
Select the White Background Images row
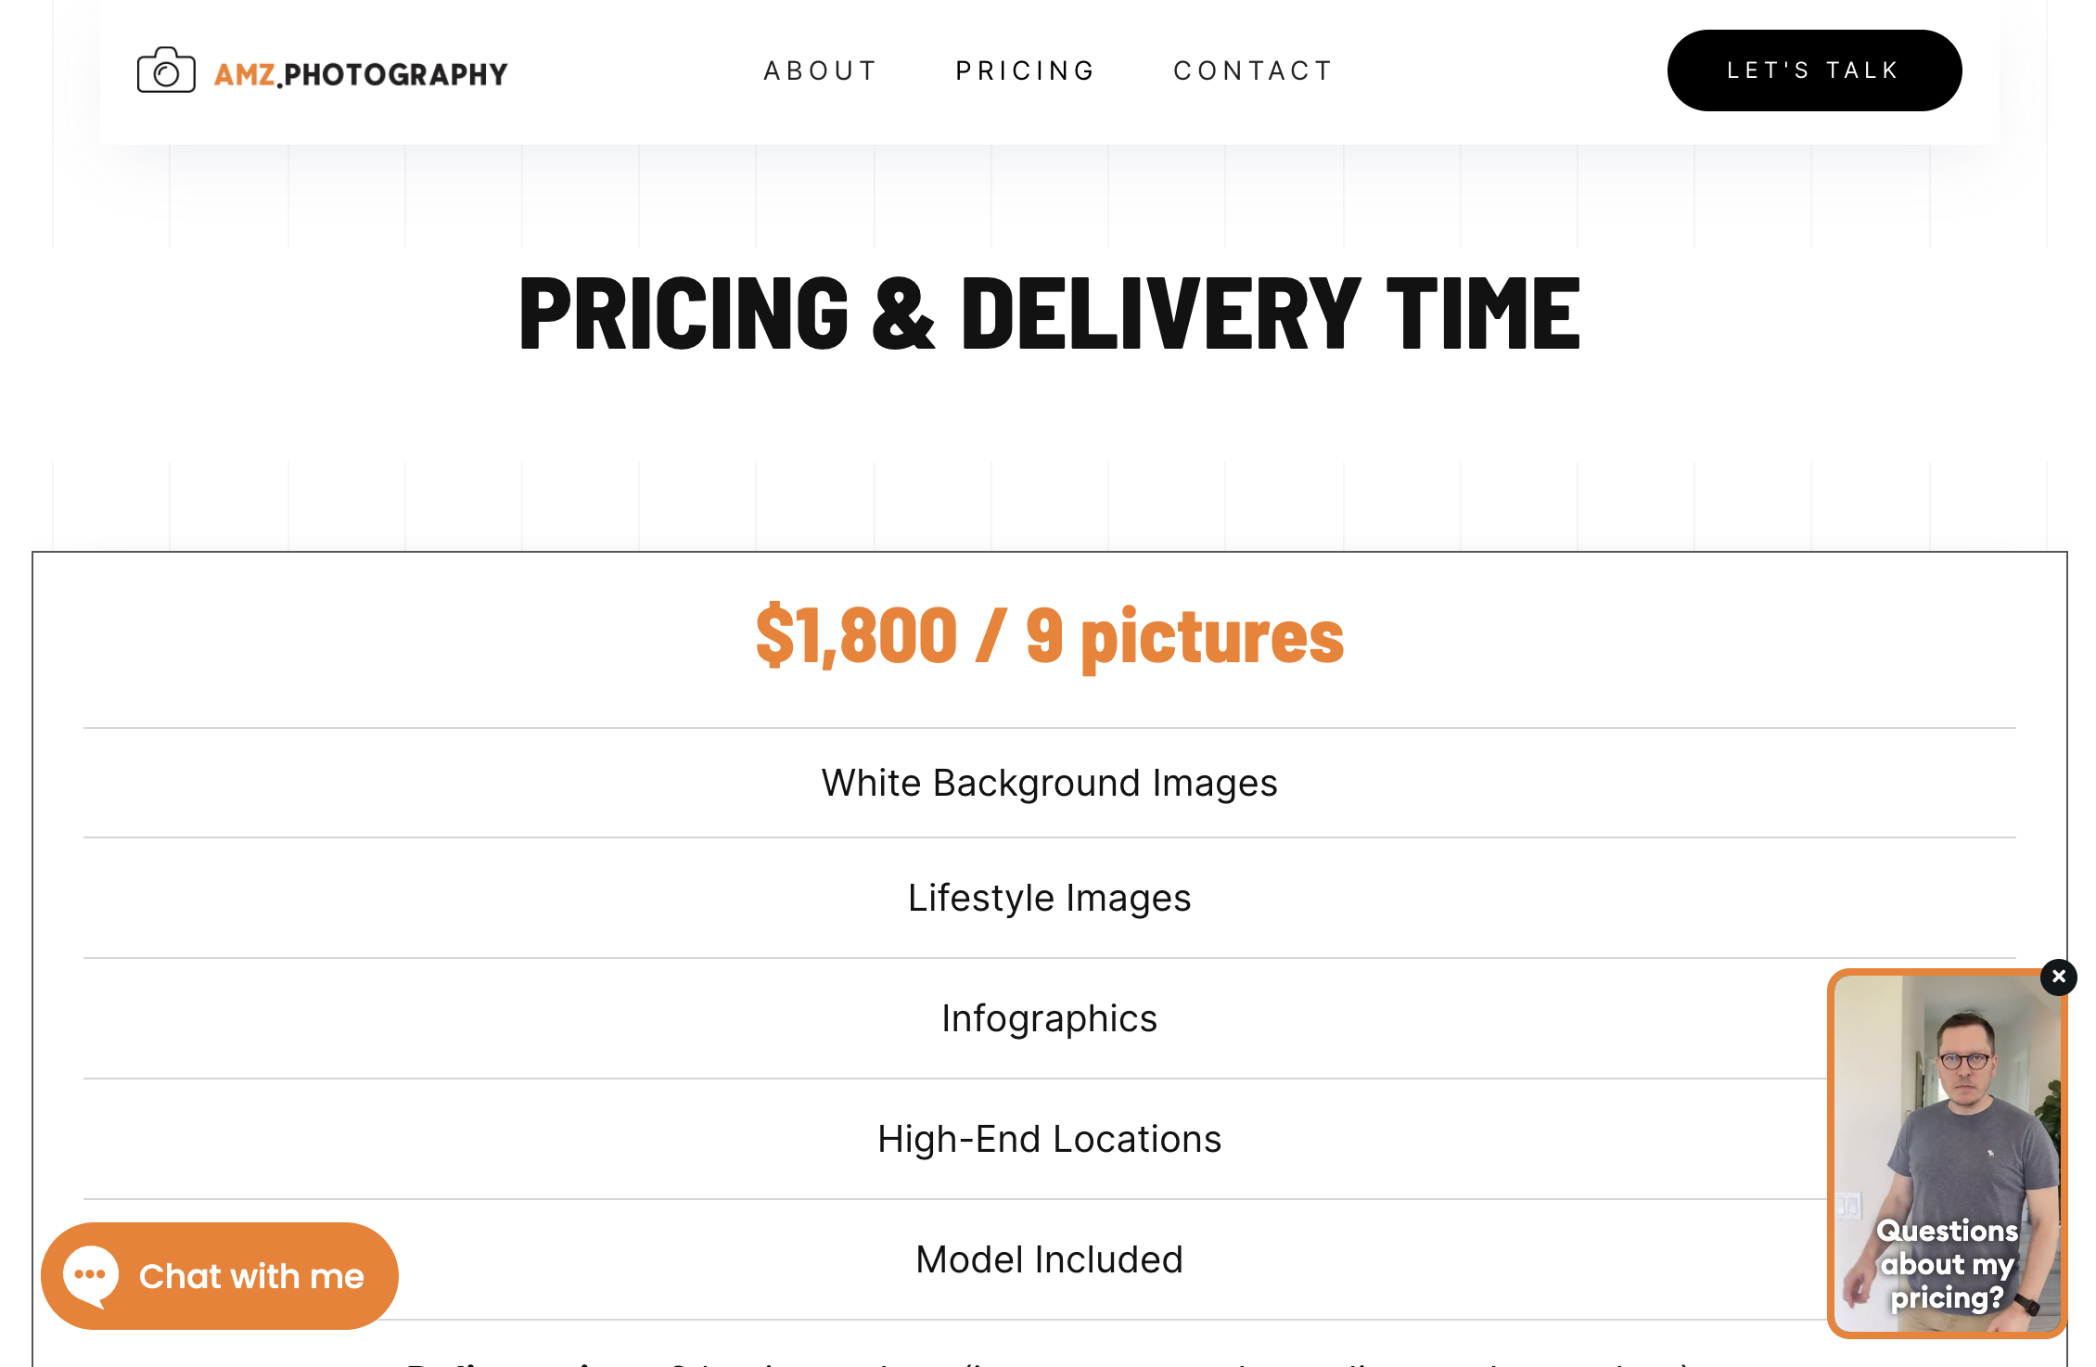(x=1049, y=783)
